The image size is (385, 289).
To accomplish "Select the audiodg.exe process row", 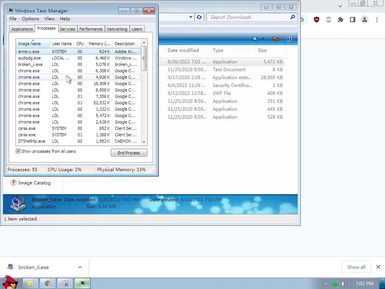I will 78,58.
